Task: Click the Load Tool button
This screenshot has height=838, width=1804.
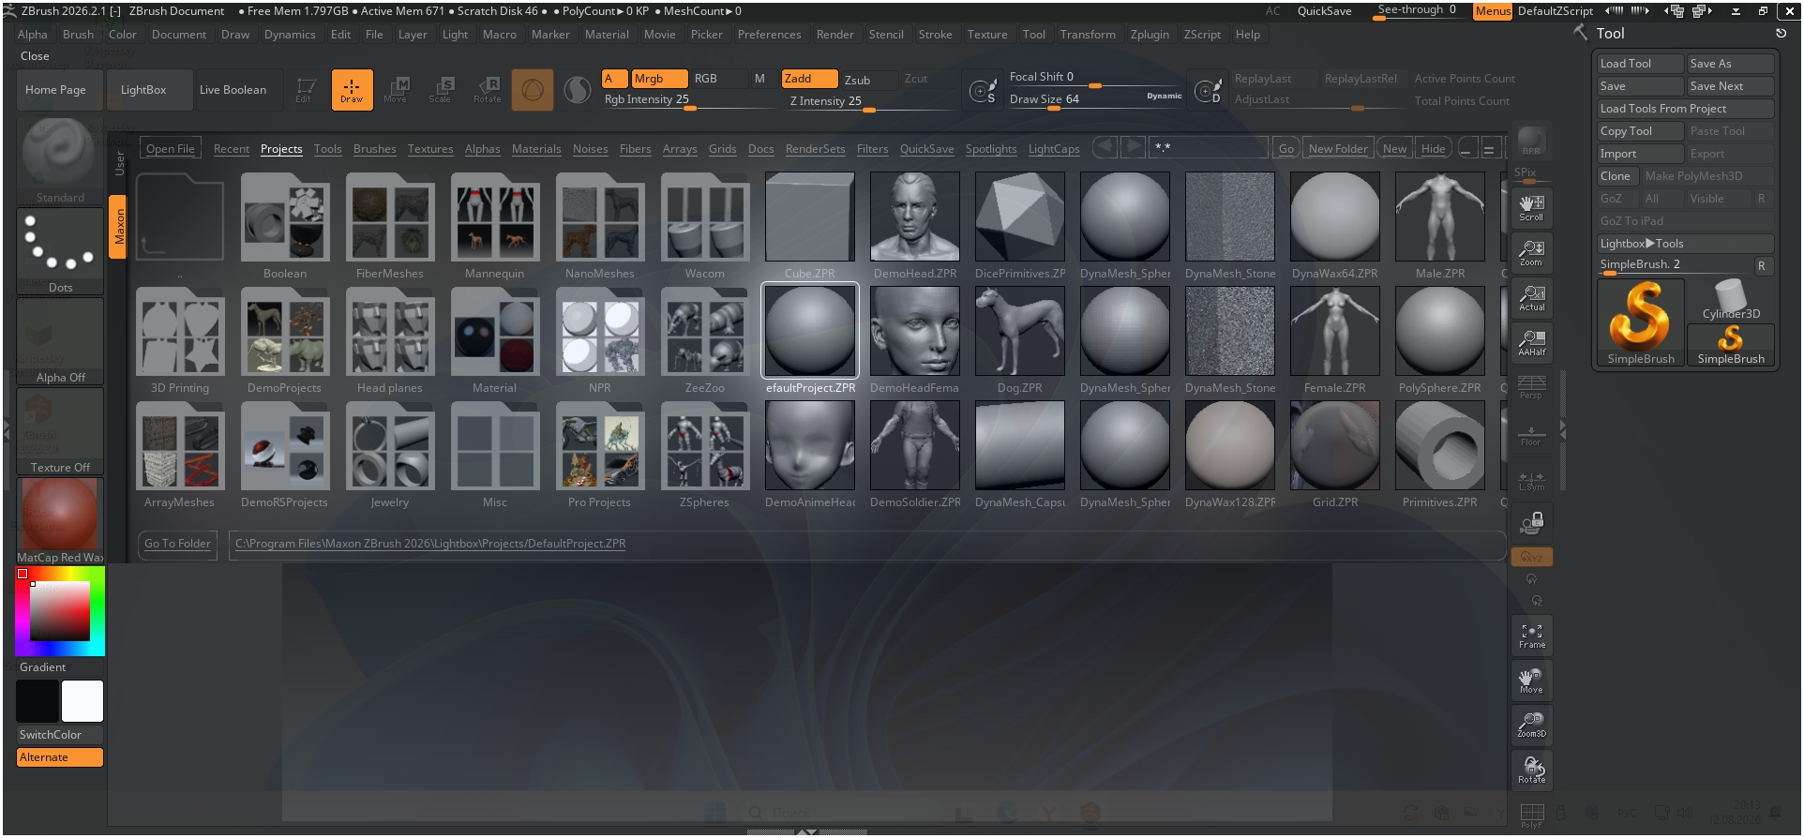Action: 1641,64
